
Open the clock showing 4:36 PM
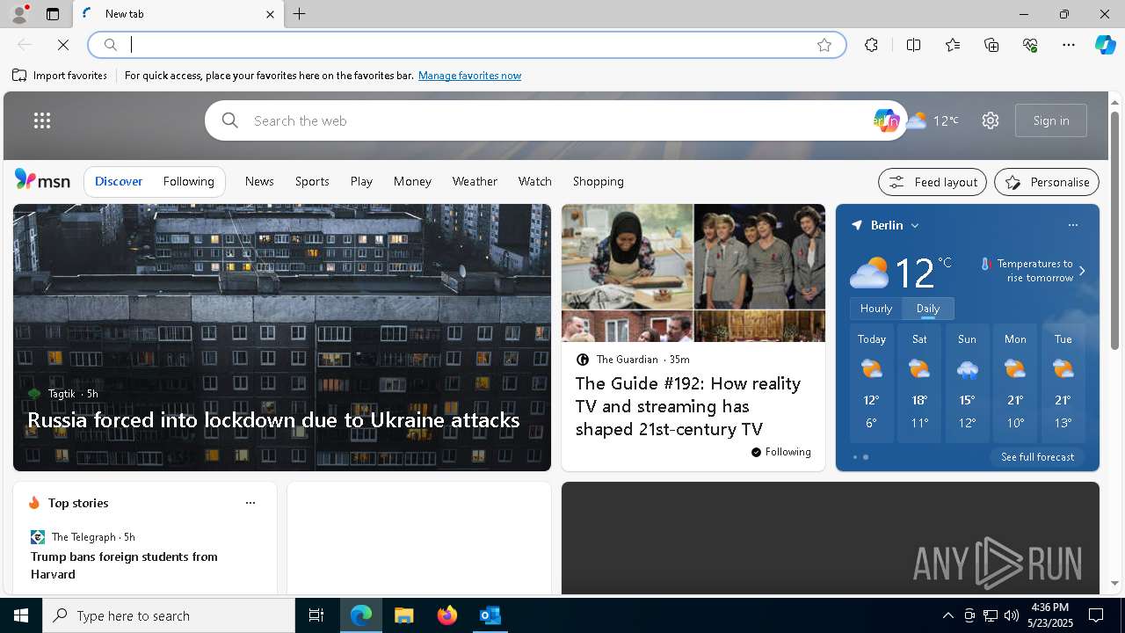point(1049,615)
